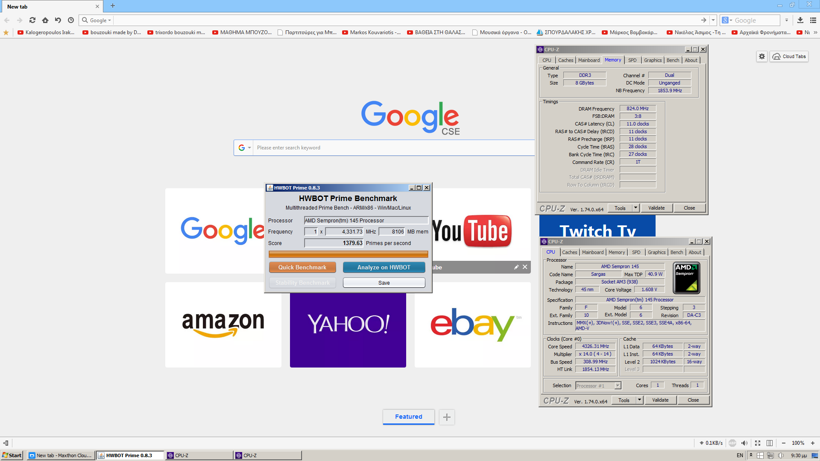Viewport: 820px width, 461px height.
Task: Run Quick Benchmark in HWBOT Prime
Action: (x=302, y=267)
